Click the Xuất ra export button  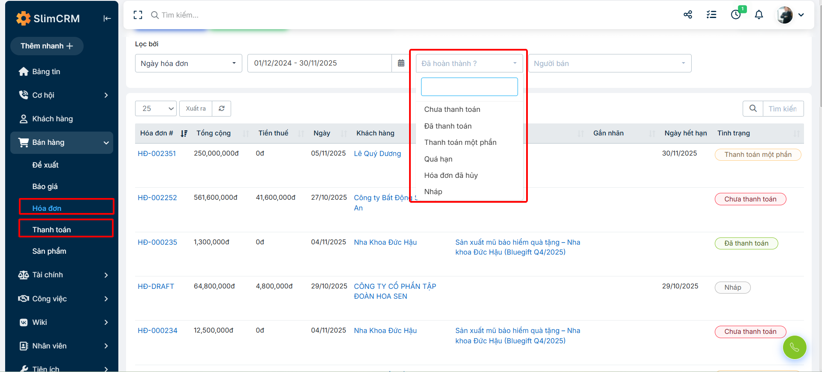click(196, 109)
